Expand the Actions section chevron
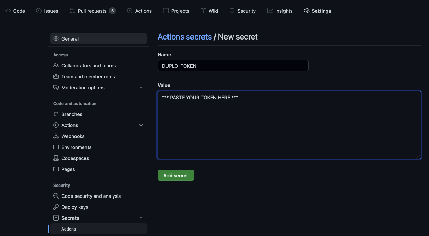This screenshot has height=236, width=429. (x=141, y=125)
